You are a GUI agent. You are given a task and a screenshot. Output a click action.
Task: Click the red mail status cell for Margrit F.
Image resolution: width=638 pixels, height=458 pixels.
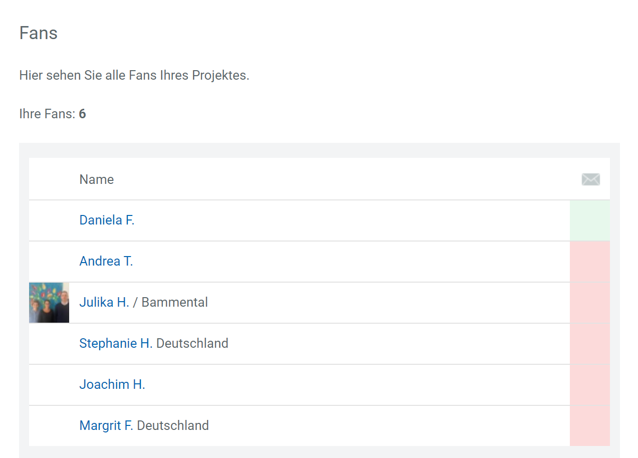(590, 426)
